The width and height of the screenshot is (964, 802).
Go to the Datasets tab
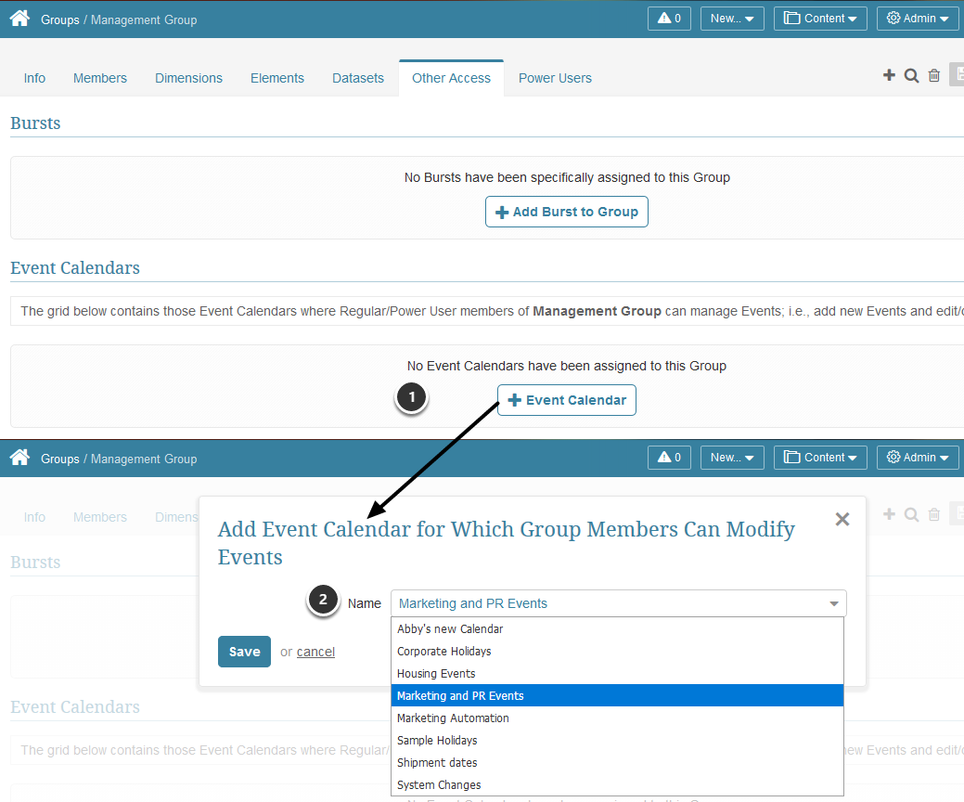(x=358, y=78)
